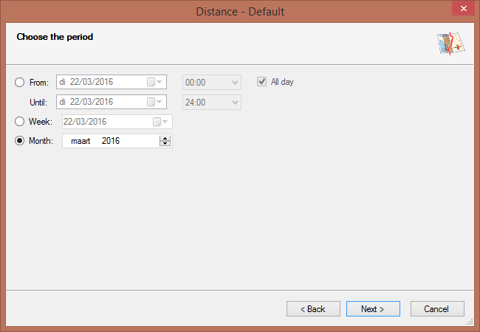Click the month spinner up arrow
The width and height of the screenshot is (480, 332).
coord(165,137)
